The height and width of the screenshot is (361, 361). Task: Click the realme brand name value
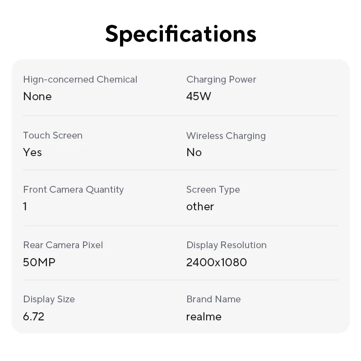point(204,316)
